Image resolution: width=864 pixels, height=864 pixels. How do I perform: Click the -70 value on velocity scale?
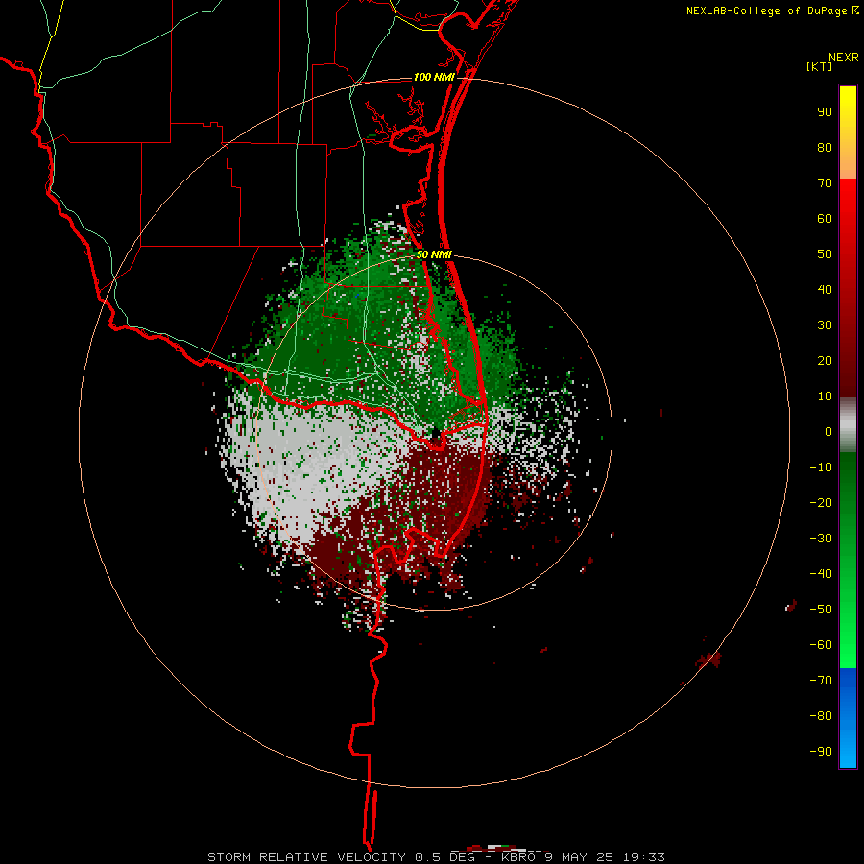point(821,681)
